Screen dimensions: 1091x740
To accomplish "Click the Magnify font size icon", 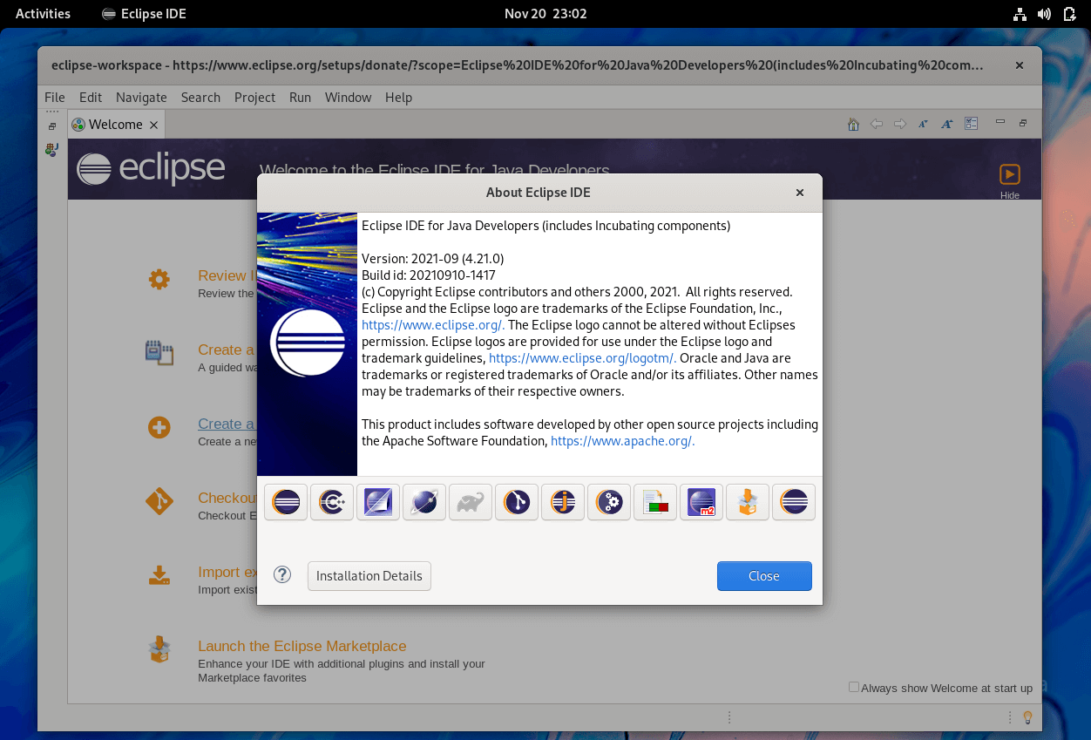I will [947, 124].
